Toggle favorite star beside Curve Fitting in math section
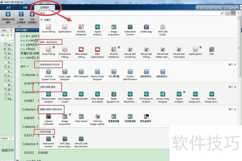This screenshot has height=161, width=242. [54, 47]
